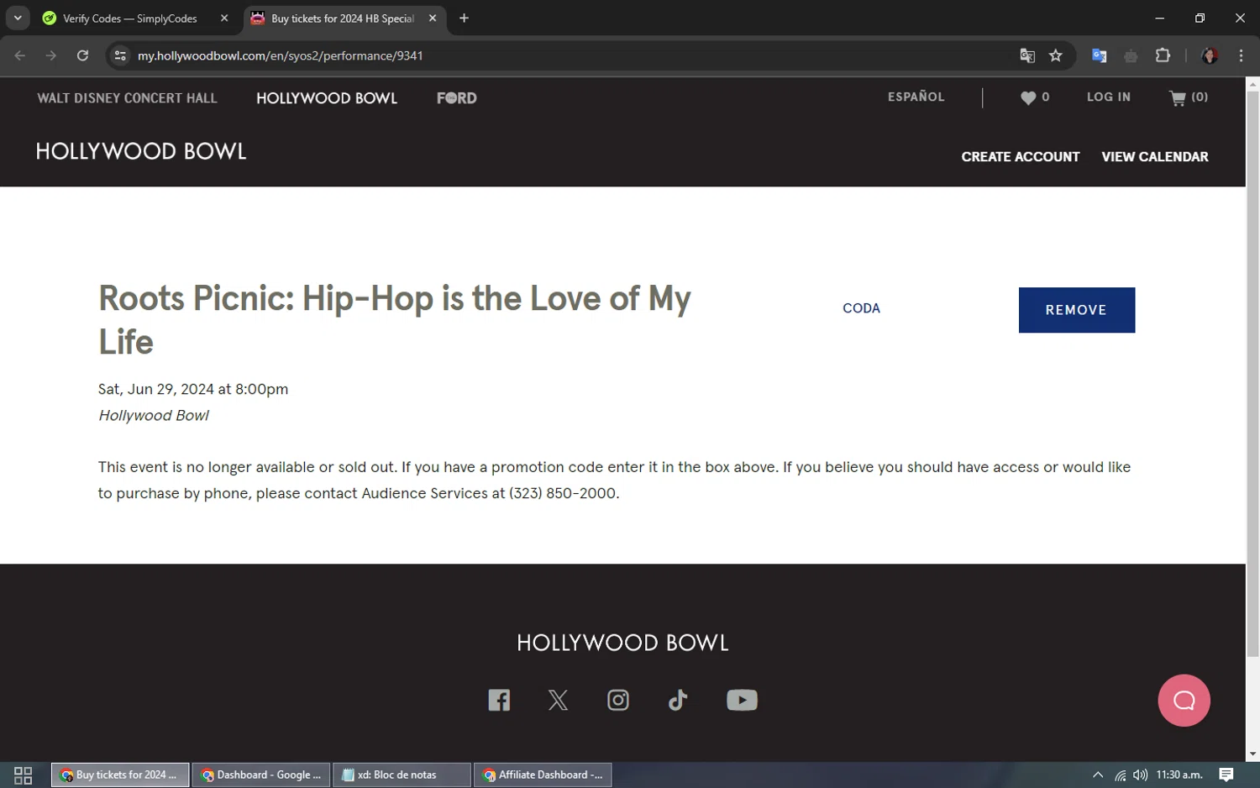Screen dimensions: 1260x788
Task: Click the address bar URL
Action: (x=281, y=55)
